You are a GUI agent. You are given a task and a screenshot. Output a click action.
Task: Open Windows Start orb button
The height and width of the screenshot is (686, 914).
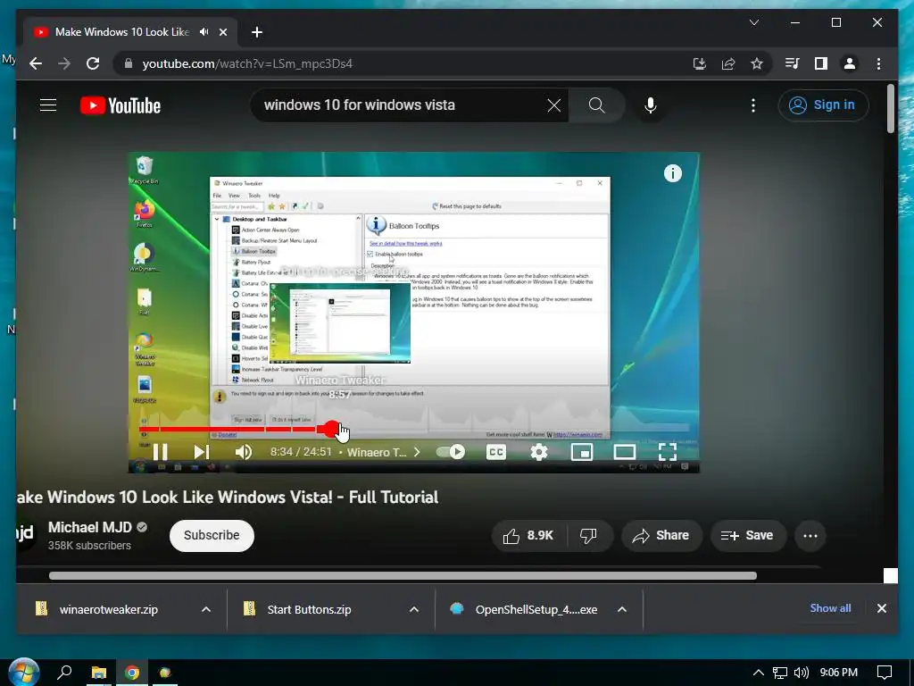coord(24,672)
